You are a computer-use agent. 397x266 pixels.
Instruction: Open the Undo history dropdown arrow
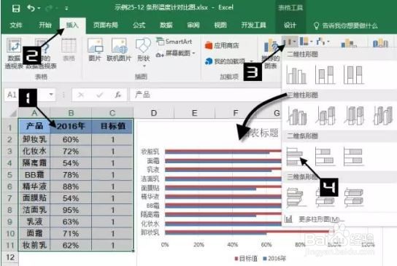click(x=39, y=8)
